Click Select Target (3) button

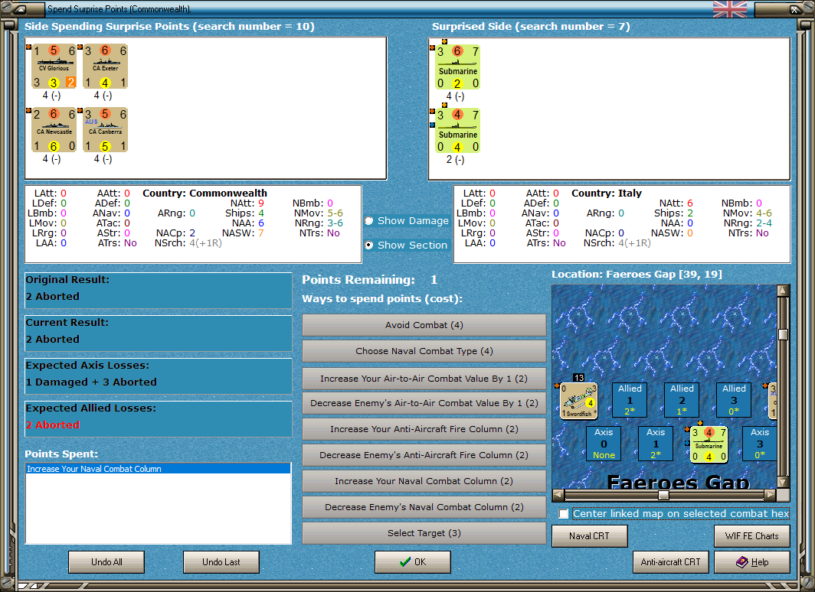(x=424, y=533)
